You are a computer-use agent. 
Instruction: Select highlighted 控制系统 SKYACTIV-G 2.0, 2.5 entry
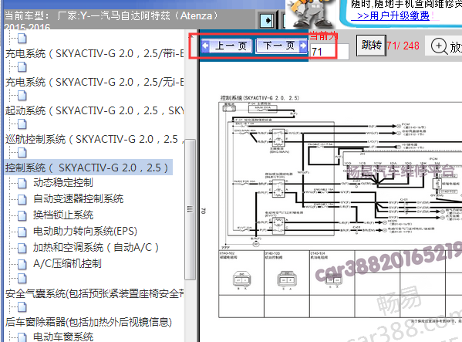[88, 168]
